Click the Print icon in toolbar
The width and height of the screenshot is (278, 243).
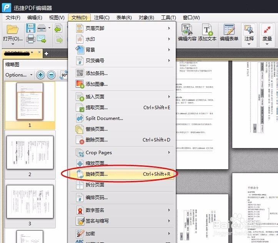[x=31, y=38]
